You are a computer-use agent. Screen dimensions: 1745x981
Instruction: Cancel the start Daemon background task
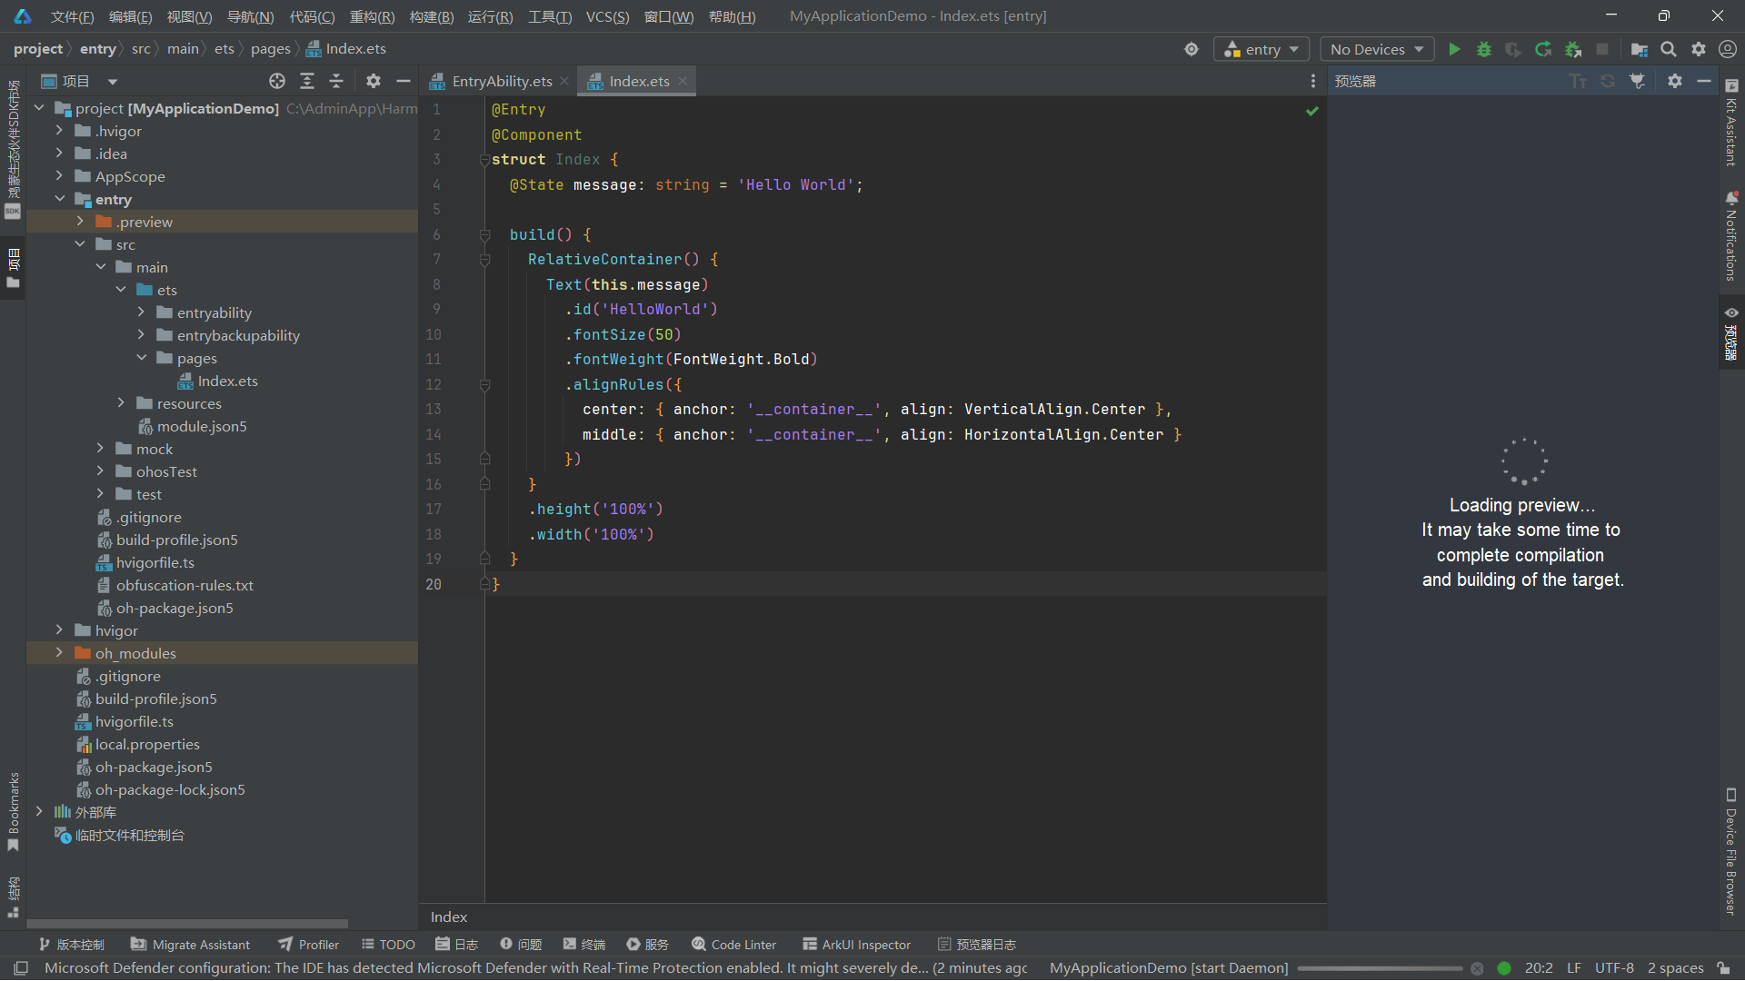[x=1477, y=968]
